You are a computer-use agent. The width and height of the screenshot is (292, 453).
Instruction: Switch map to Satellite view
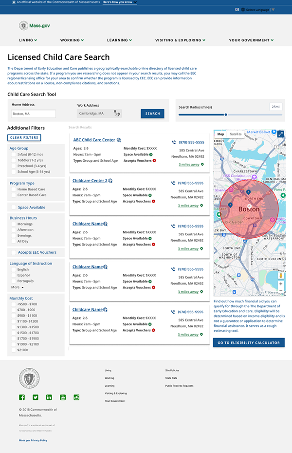[x=236, y=134]
